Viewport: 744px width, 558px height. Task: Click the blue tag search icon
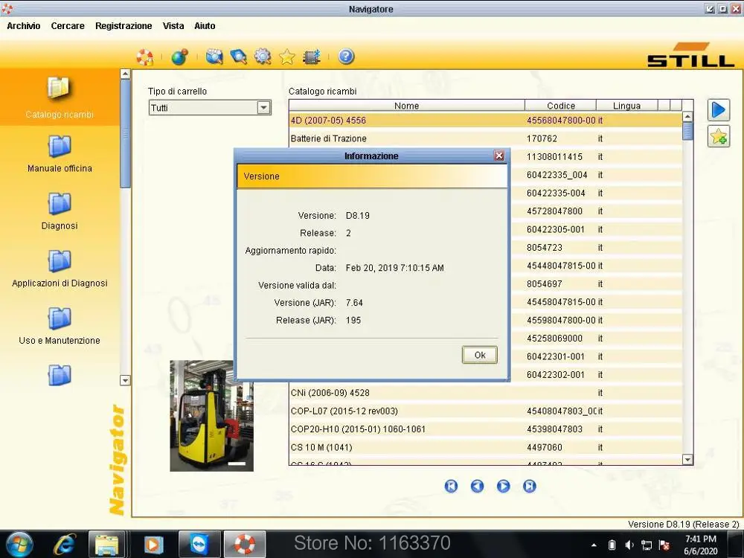(x=238, y=57)
